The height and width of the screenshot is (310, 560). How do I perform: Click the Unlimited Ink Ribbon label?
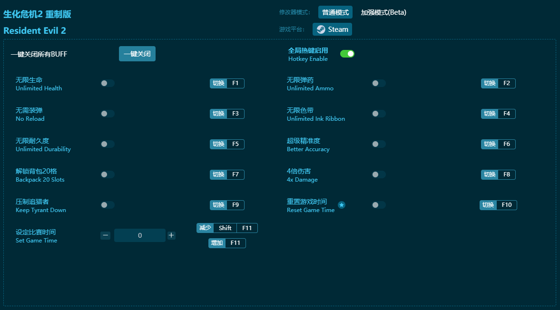click(316, 118)
